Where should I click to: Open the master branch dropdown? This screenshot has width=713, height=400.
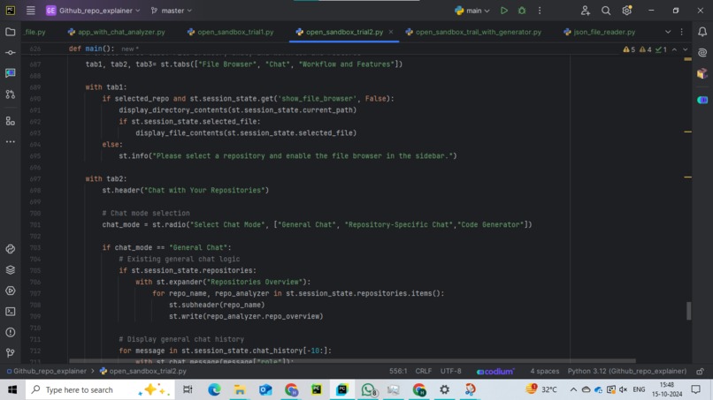[x=171, y=10]
